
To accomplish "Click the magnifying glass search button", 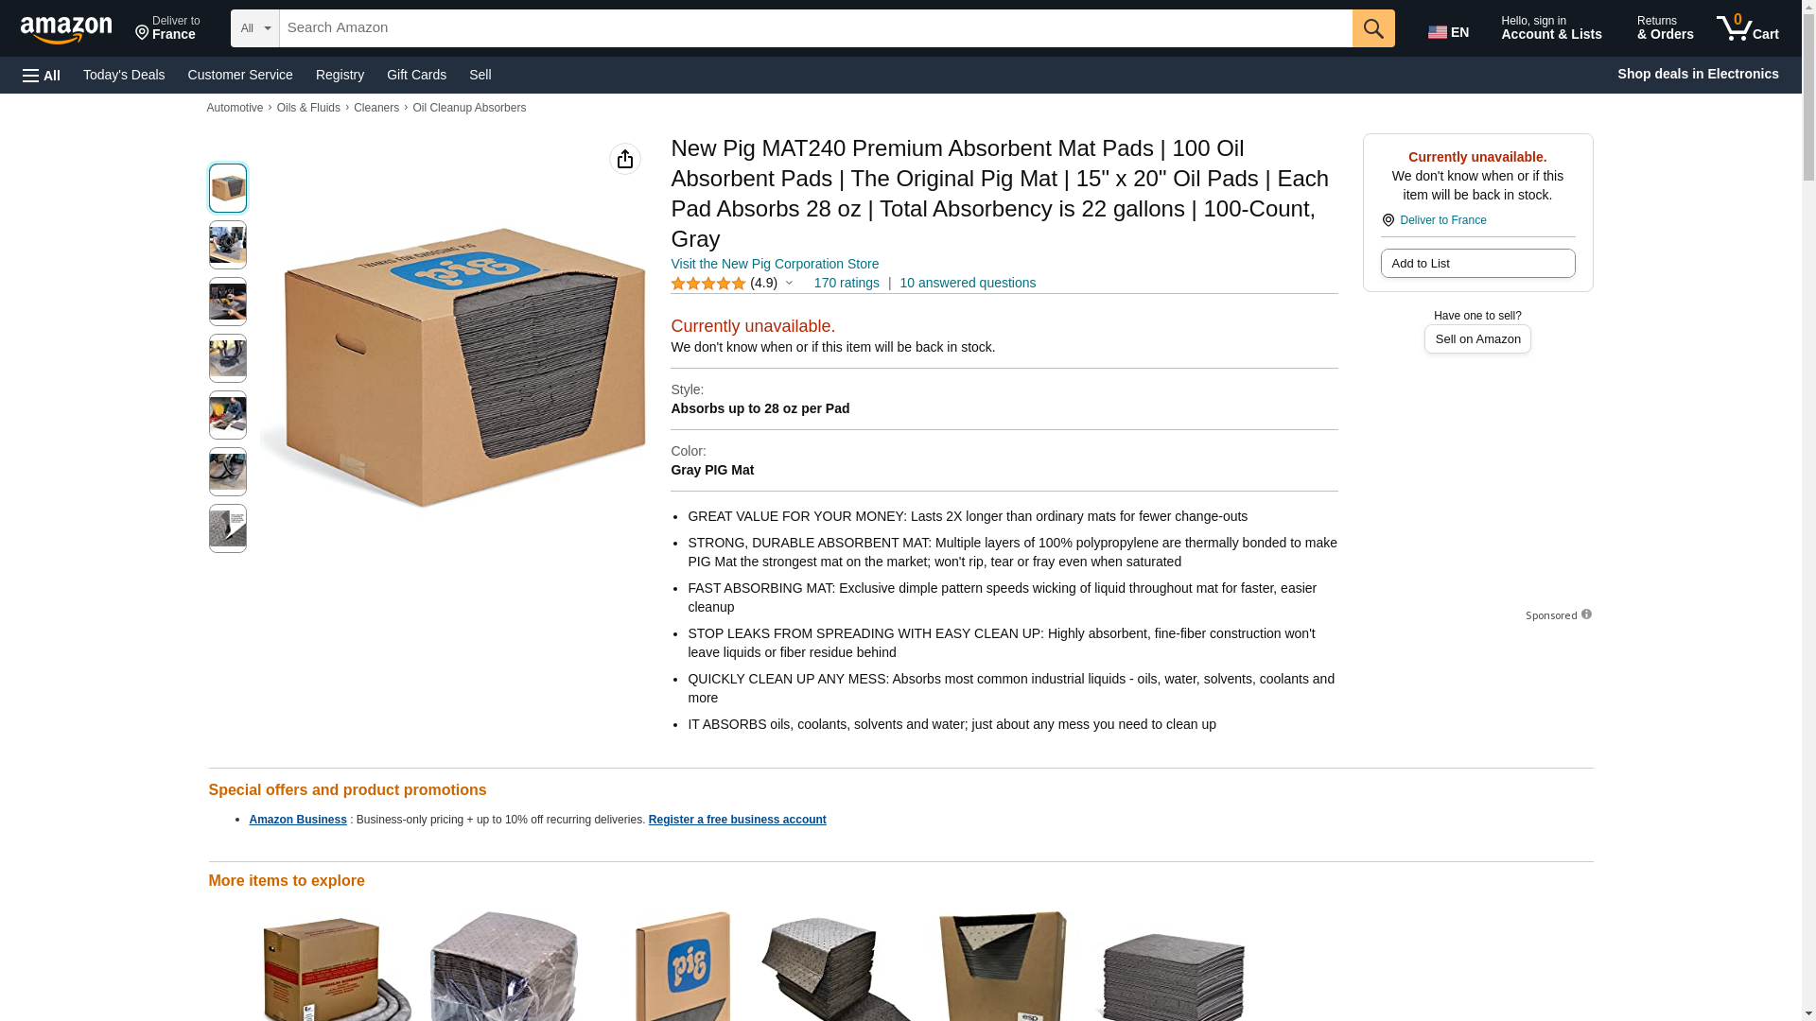I will tap(1373, 28).
